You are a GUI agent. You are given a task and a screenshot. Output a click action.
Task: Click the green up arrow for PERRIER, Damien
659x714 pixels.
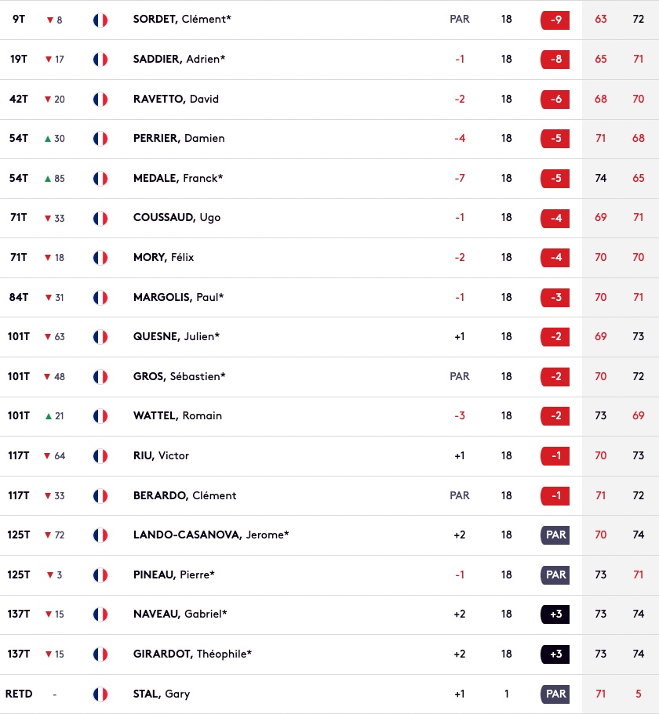(48, 139)
